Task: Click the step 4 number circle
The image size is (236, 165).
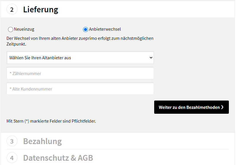Action: (12, 158)
